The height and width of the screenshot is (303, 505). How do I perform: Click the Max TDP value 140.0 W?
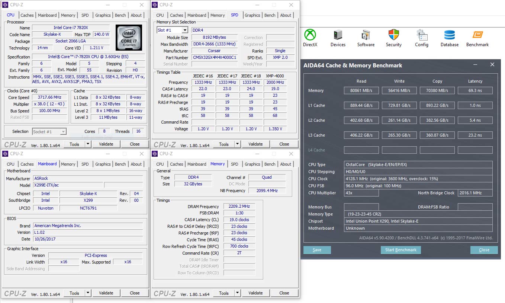click(102, 34)
